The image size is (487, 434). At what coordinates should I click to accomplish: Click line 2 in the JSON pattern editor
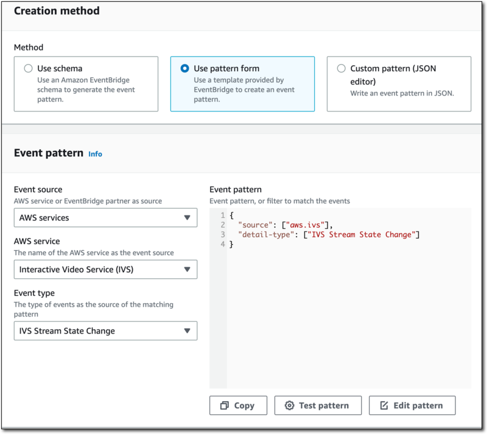pos(274,225)
